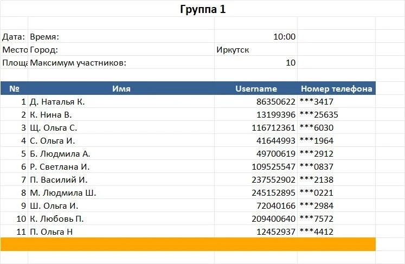405x264 pixels.
Task: Select the name cell 'Б. Людмила А.'
Action: pyautogui.click(x=121, y=153)
